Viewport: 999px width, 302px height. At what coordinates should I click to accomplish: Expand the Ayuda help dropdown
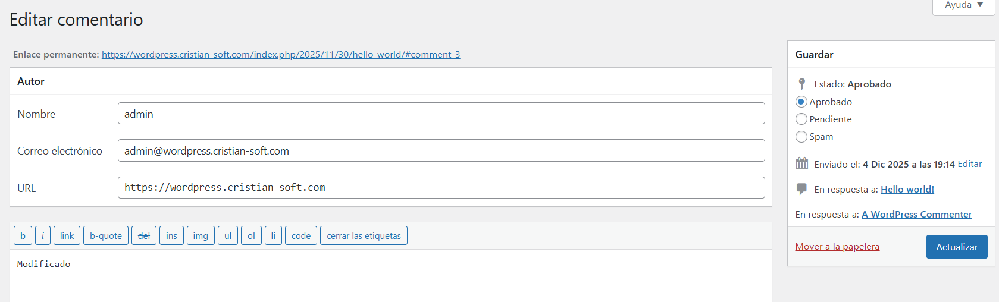(x=963, y=5)
